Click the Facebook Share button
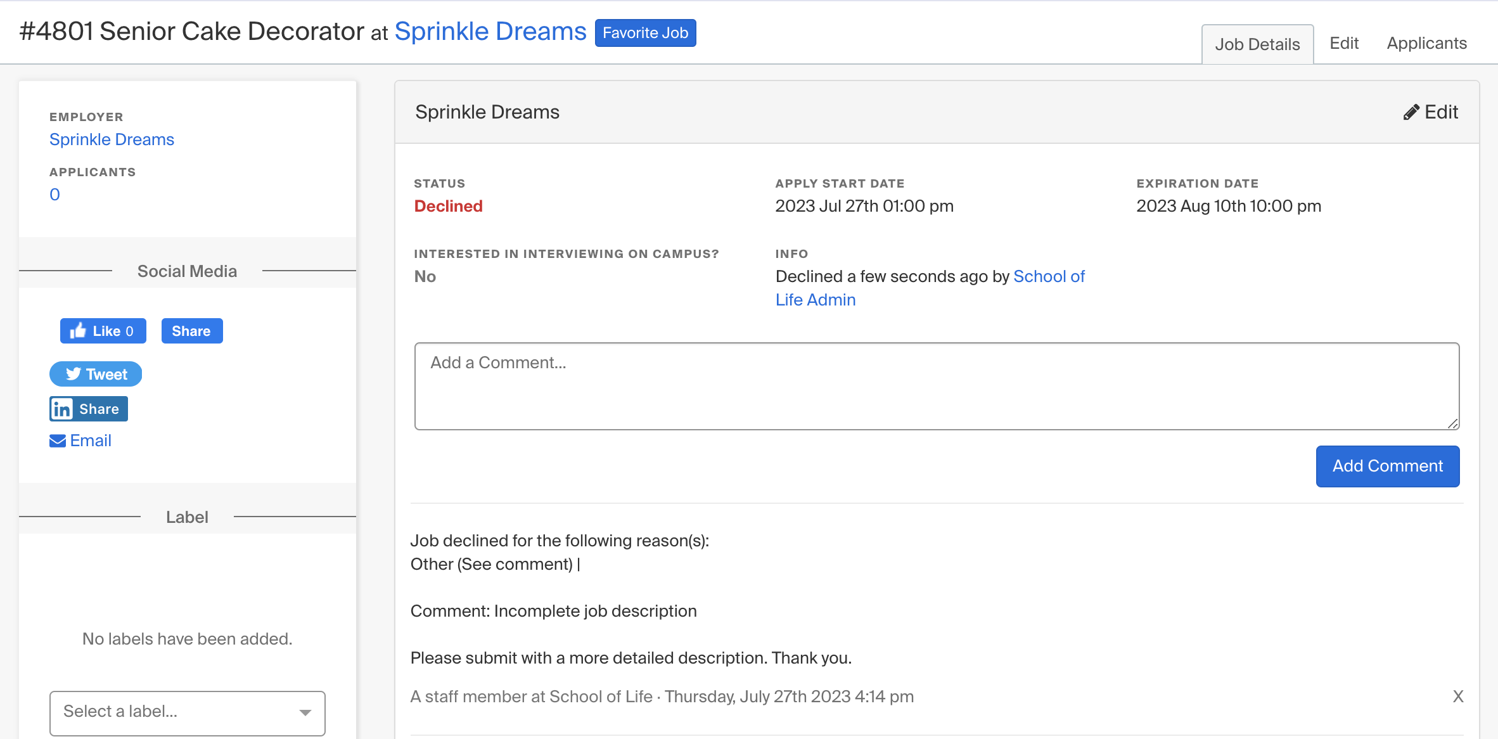1498x739 pixels. point(192,331)
